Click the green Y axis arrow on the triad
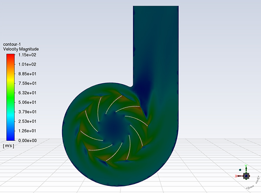 tap(246, 169)
